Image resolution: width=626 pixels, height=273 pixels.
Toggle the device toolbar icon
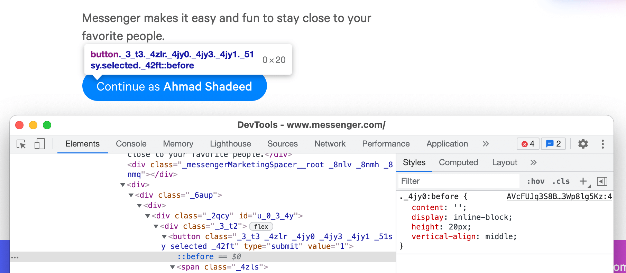[x=39, y=144]
